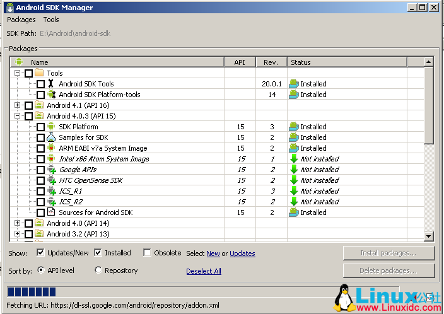Screen dimensions: 444x314
Task: Click the HTC OpenSense SDK add-on icon
Action: [52, 180]
